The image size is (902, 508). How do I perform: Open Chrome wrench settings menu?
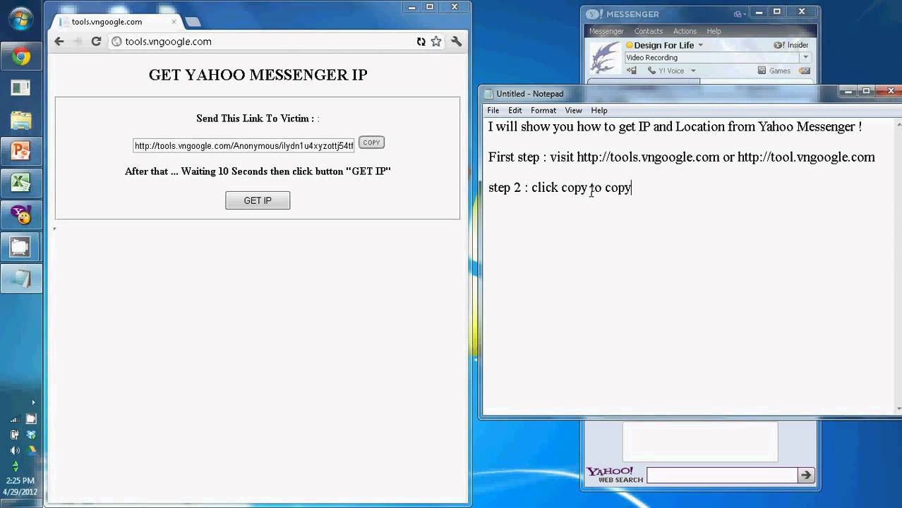[456, 42]
